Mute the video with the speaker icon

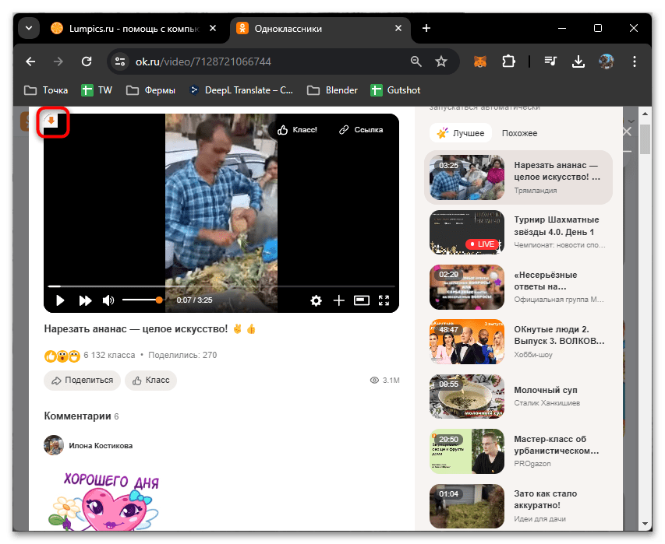pyautogui.click(x=108, y=300)
